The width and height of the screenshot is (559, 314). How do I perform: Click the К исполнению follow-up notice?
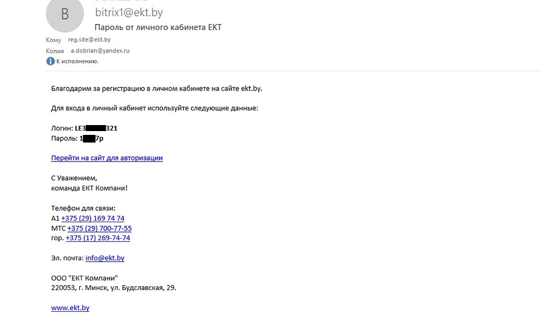(x=78, y=61)
